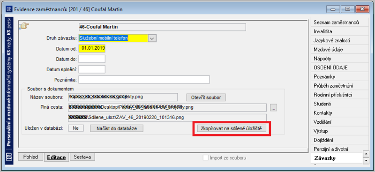Open the Druh závazku dropdown arrow
This screenshot has width=375, height=172.
pyautogui.click(x=152, y=38)
